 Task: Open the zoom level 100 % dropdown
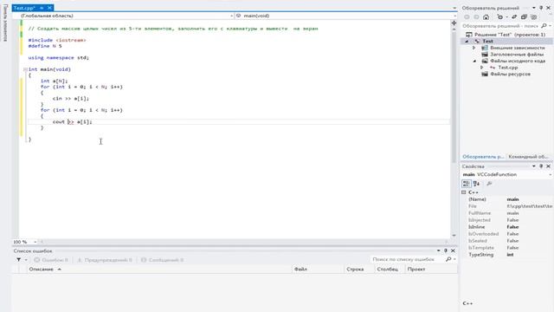click(35, 242)
